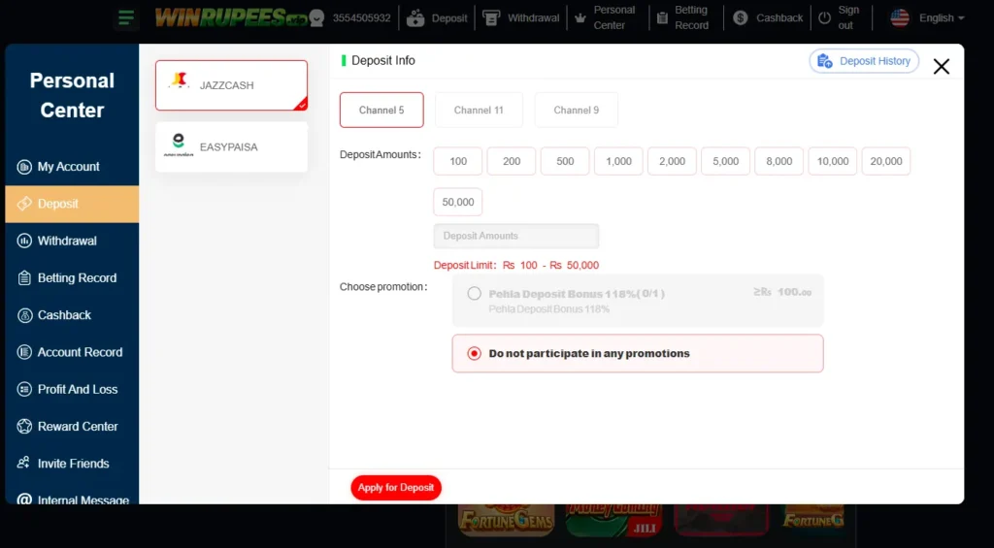Click the Betting Record sidebar icon

pos(24,277)
